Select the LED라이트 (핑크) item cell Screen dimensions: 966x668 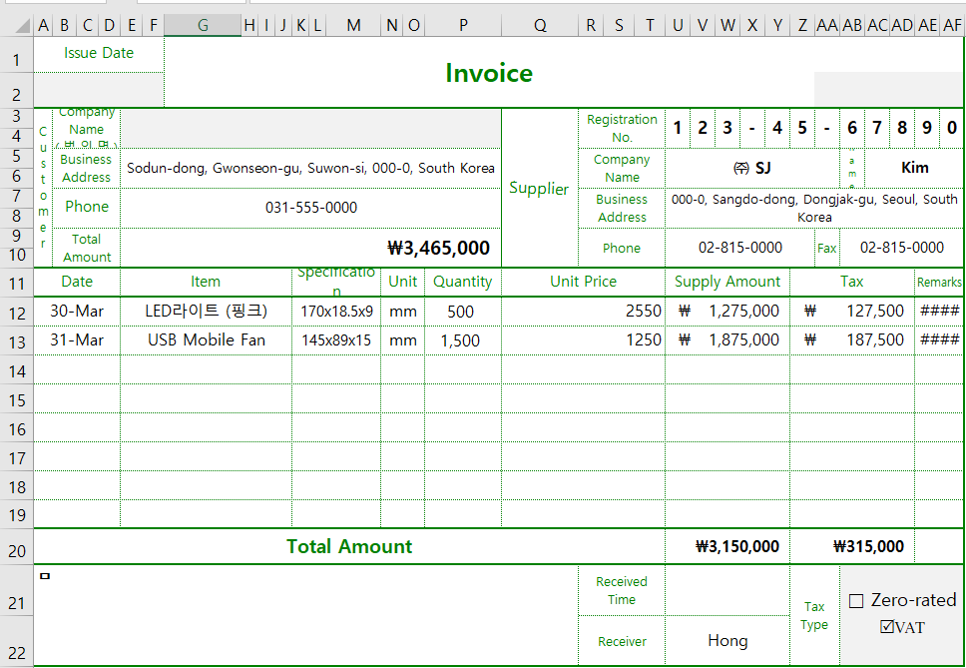206,312
